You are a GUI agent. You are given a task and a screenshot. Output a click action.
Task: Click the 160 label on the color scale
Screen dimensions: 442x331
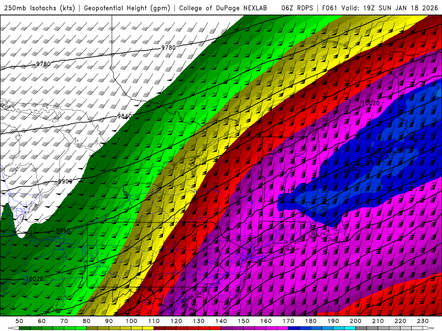point(266,321)
